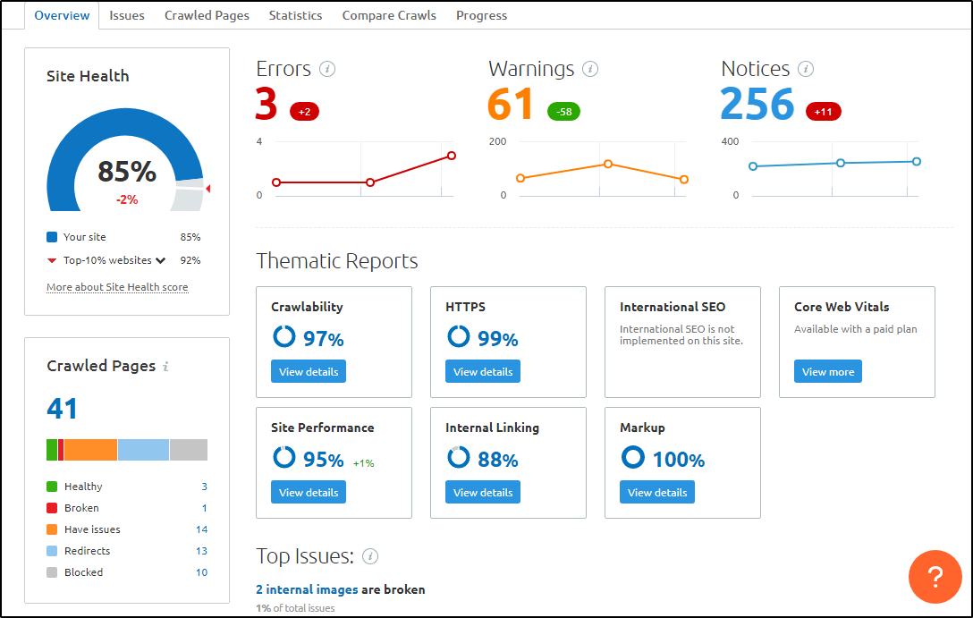This screenshot has height=618, width=973.
Task: Click the info icon next to Errors
Action: click(x=327, y=70)
